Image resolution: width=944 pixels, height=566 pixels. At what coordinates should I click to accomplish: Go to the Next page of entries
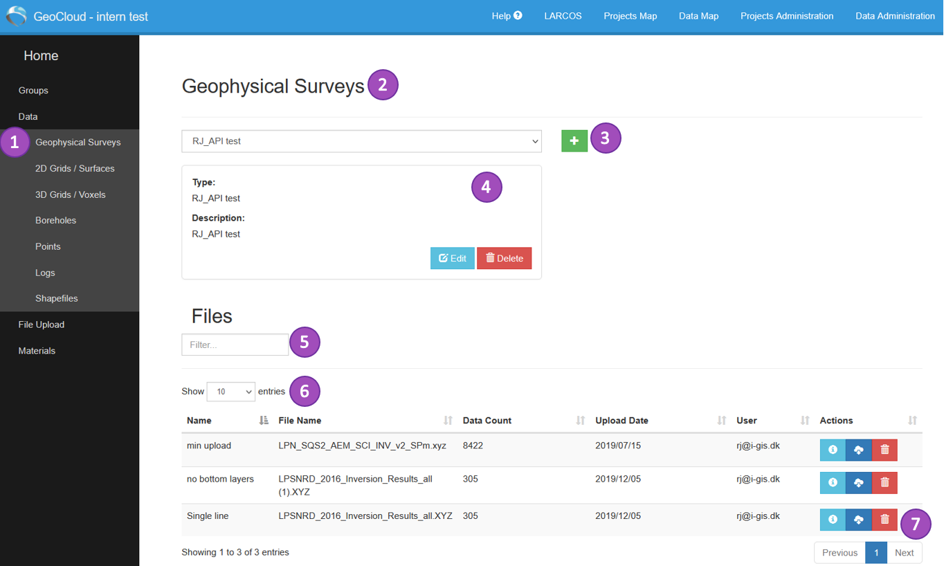904,552
